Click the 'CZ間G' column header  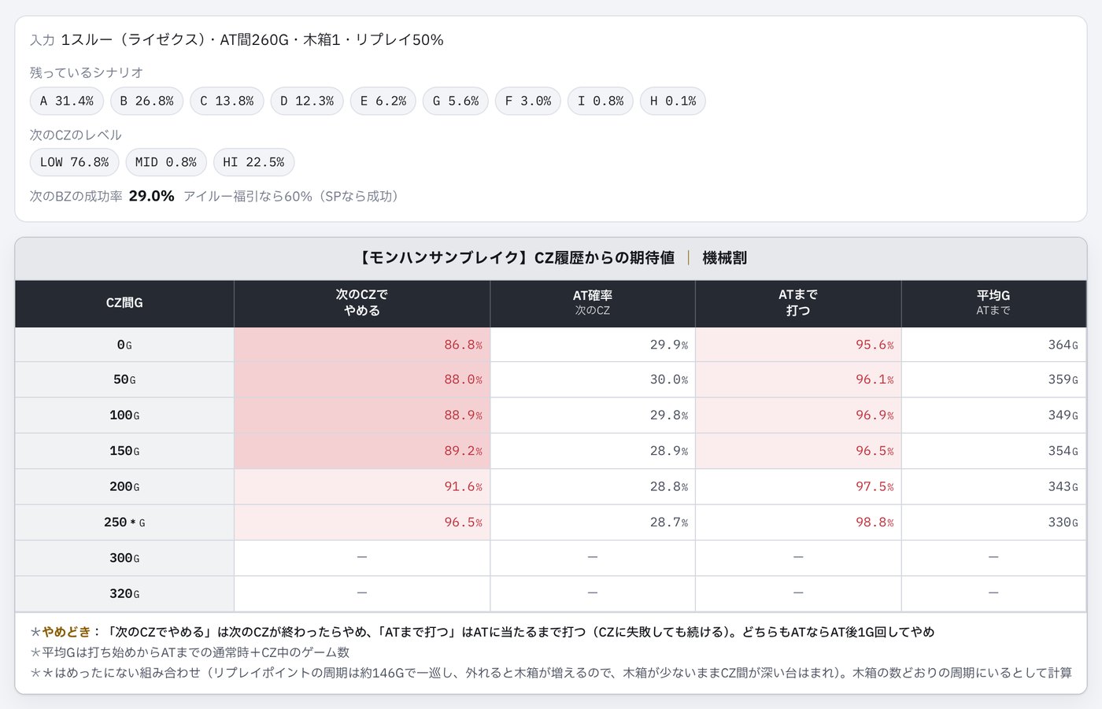(x=124, y=303)
